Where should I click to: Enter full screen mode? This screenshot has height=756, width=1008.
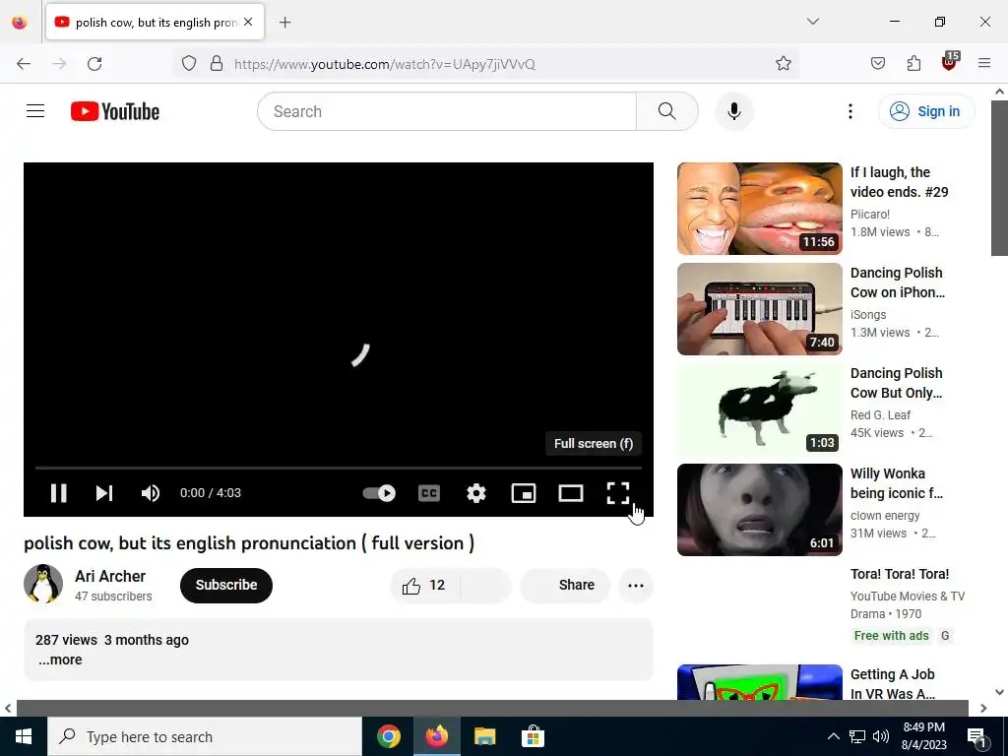tap(618, 493)
